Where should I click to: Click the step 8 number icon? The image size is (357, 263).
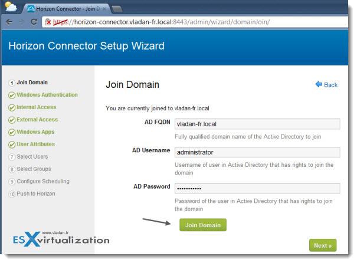coord(12,169)
